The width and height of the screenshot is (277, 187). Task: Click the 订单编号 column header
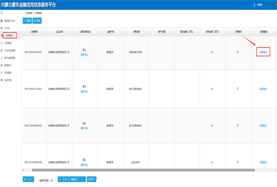[x=34, y=32]
